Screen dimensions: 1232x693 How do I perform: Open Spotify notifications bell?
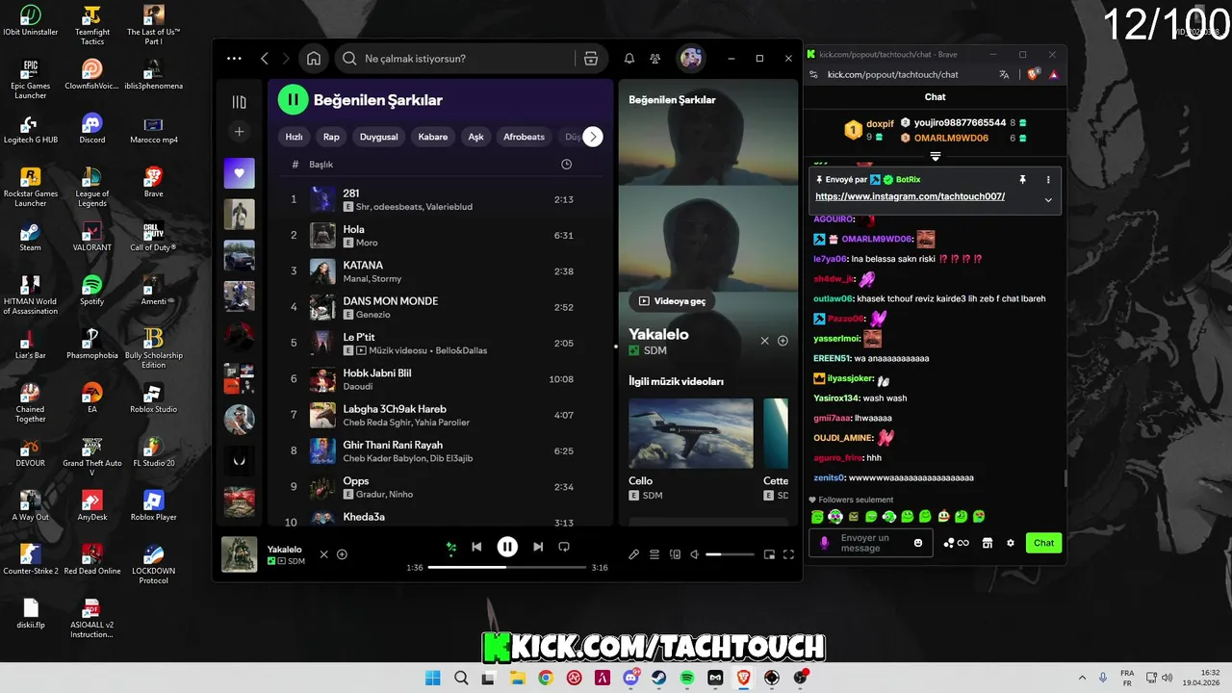pyautogui.click(x=629, y=59)
